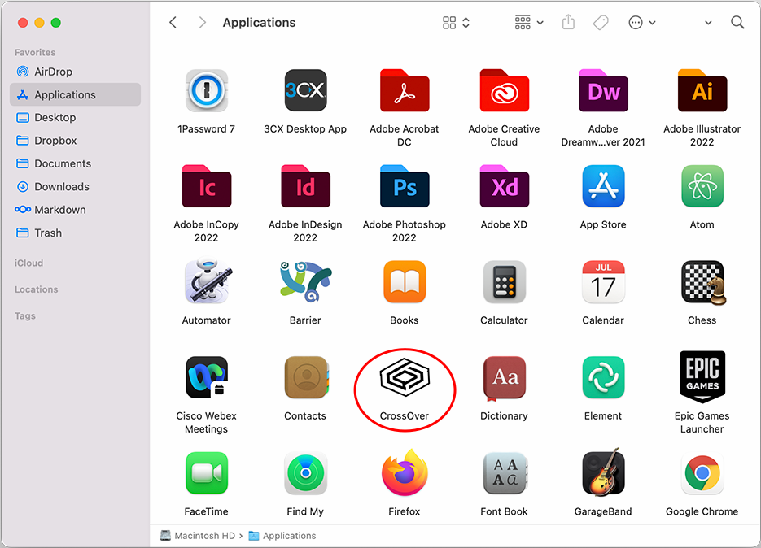Click the Edit Tags toolbar icon
This screenshot has width=761, height=548.
601,23
